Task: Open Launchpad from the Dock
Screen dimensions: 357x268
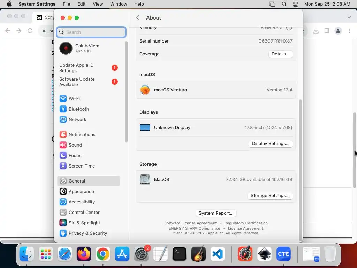Action: 46,254
